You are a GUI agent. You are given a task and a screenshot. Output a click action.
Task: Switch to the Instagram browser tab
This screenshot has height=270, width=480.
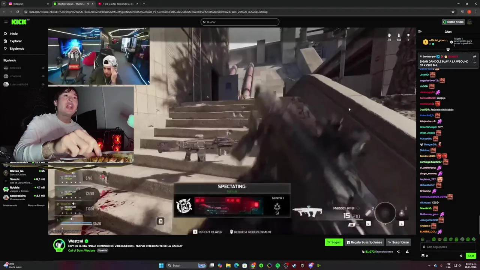28,4
